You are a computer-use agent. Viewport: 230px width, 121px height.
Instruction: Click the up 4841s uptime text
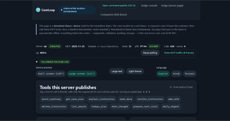pos(41,53)
